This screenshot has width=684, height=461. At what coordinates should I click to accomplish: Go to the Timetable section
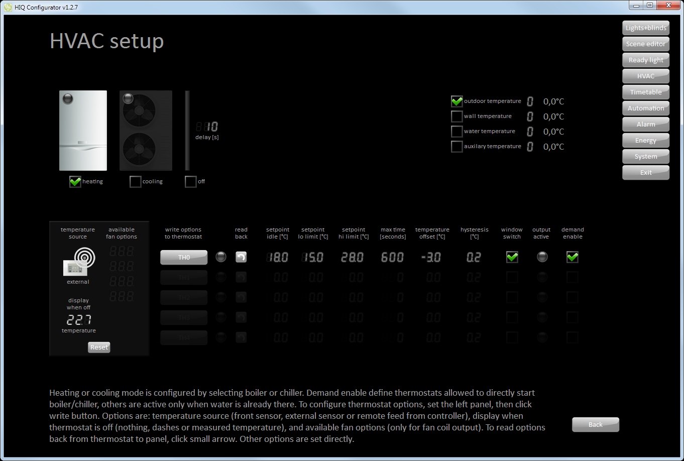[645, 92]
